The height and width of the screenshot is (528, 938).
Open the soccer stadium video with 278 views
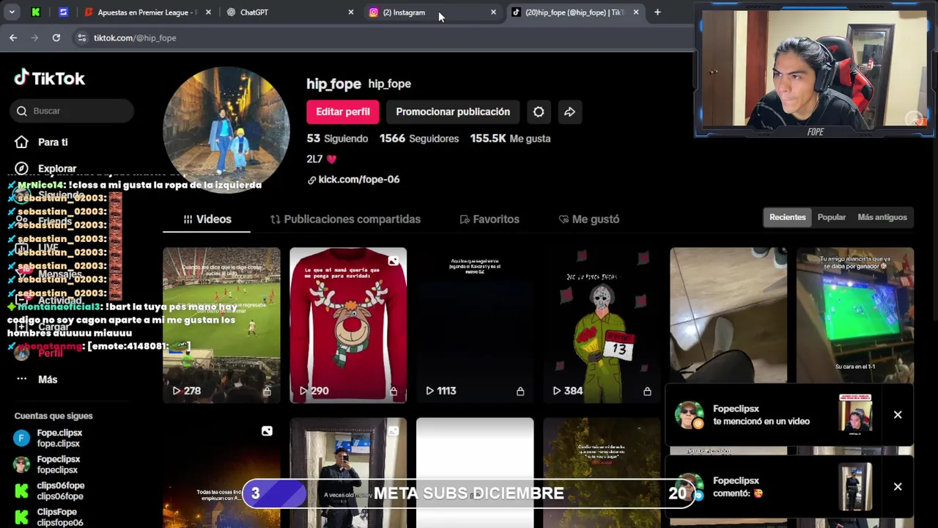(221, 325)
